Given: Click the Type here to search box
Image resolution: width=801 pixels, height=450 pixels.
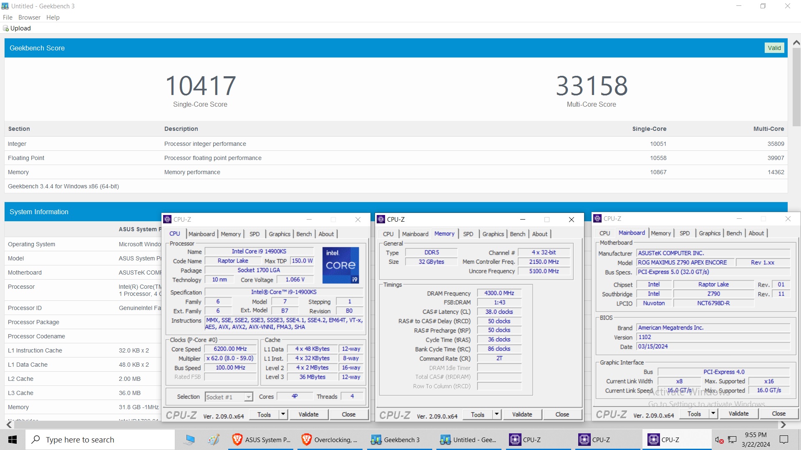Looking at the screenshot, I should [x=100, y=440].
